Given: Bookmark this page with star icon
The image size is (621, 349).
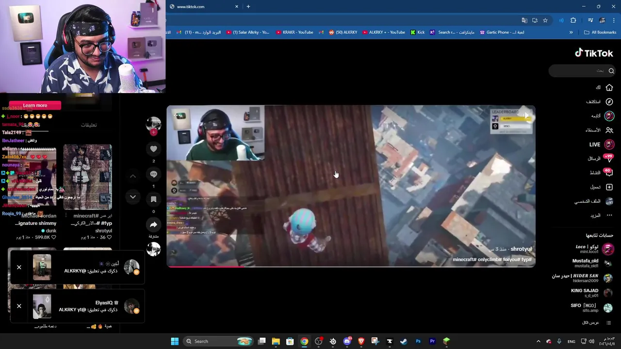Looking at the screenshot, I should (x=545, y=20).
